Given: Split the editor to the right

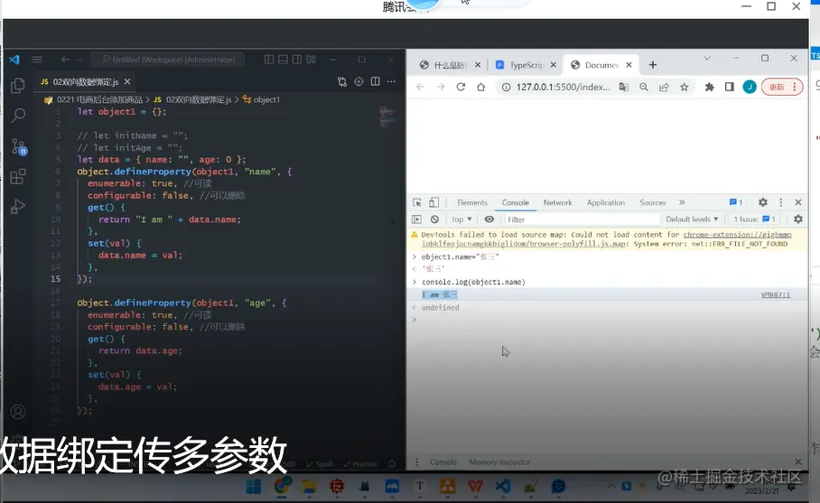Looking at the screenshot, I should click(x=375, y=81).
